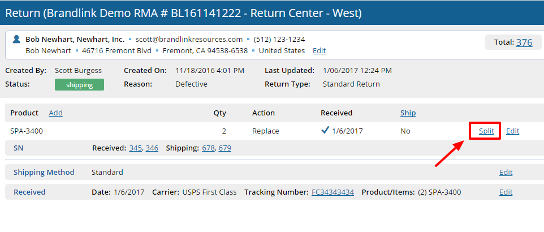544x232 pixels.
Task: Edit the Shipping Method row
Action: click(506, 173)
